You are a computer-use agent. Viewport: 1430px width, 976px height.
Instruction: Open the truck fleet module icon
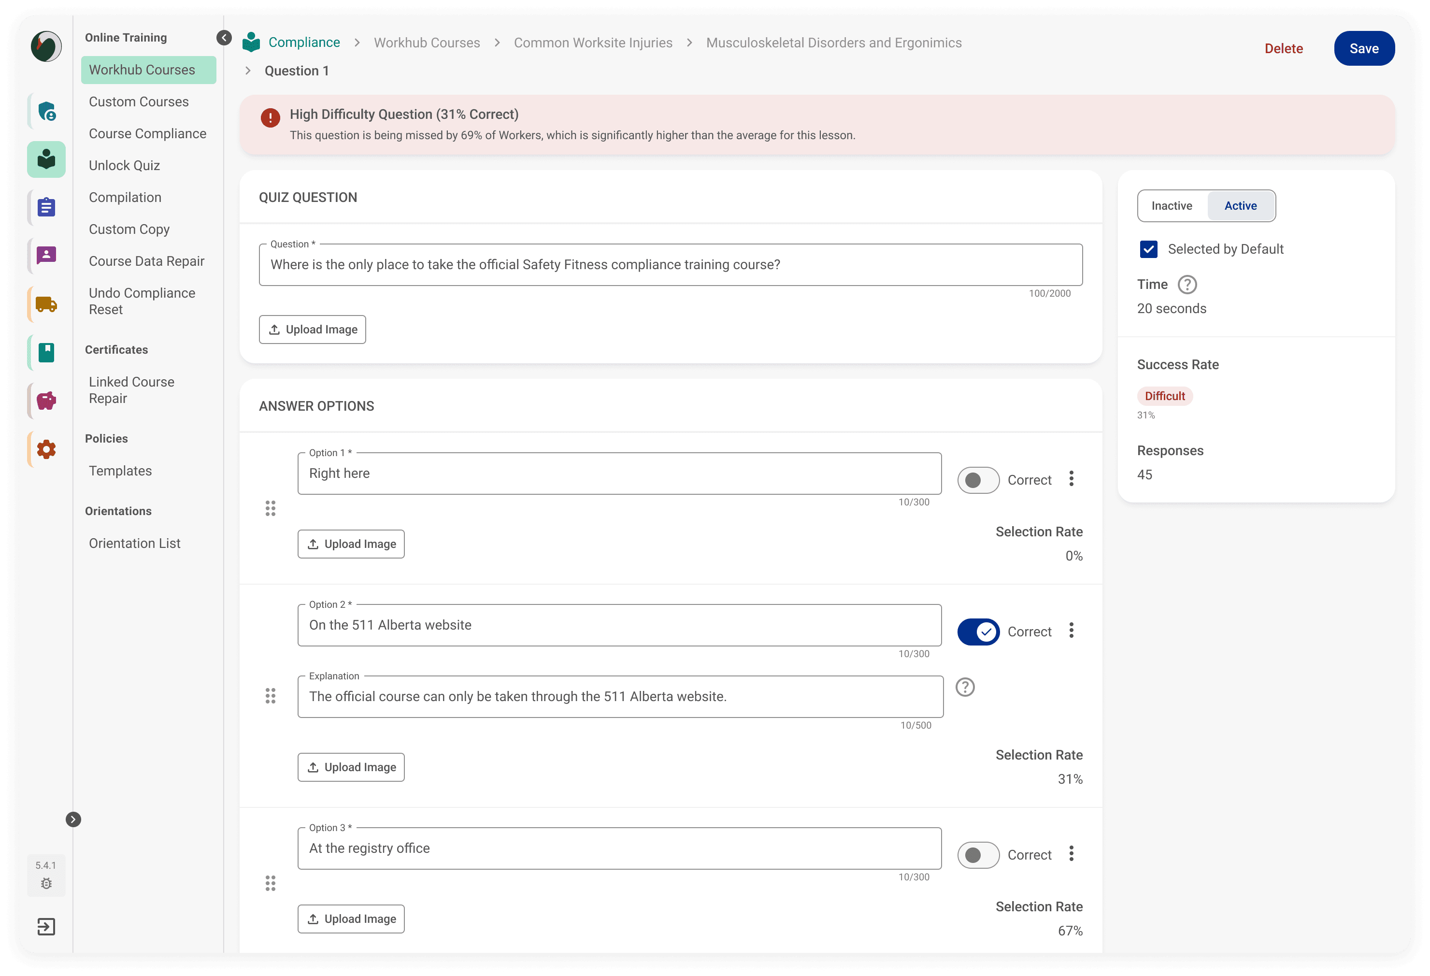coord(46,304)
